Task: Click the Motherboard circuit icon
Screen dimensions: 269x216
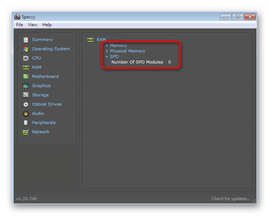Action: pyautogui.click(x=26, y=76)
